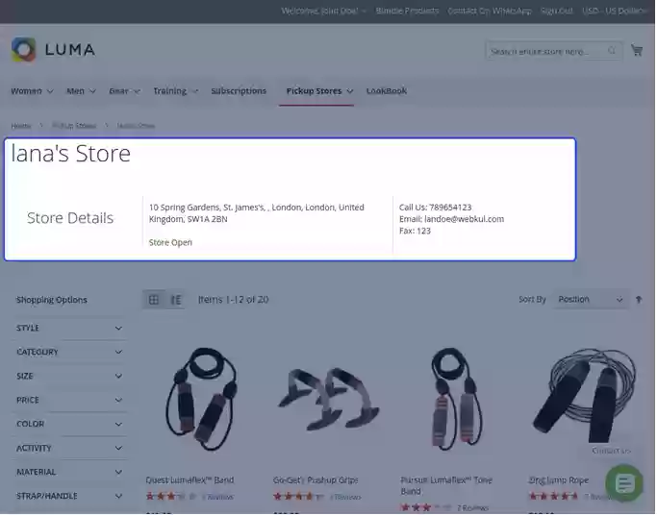Click the Bundle Products link
Screen dimensions: 657x515
click(x=408, y=11)
